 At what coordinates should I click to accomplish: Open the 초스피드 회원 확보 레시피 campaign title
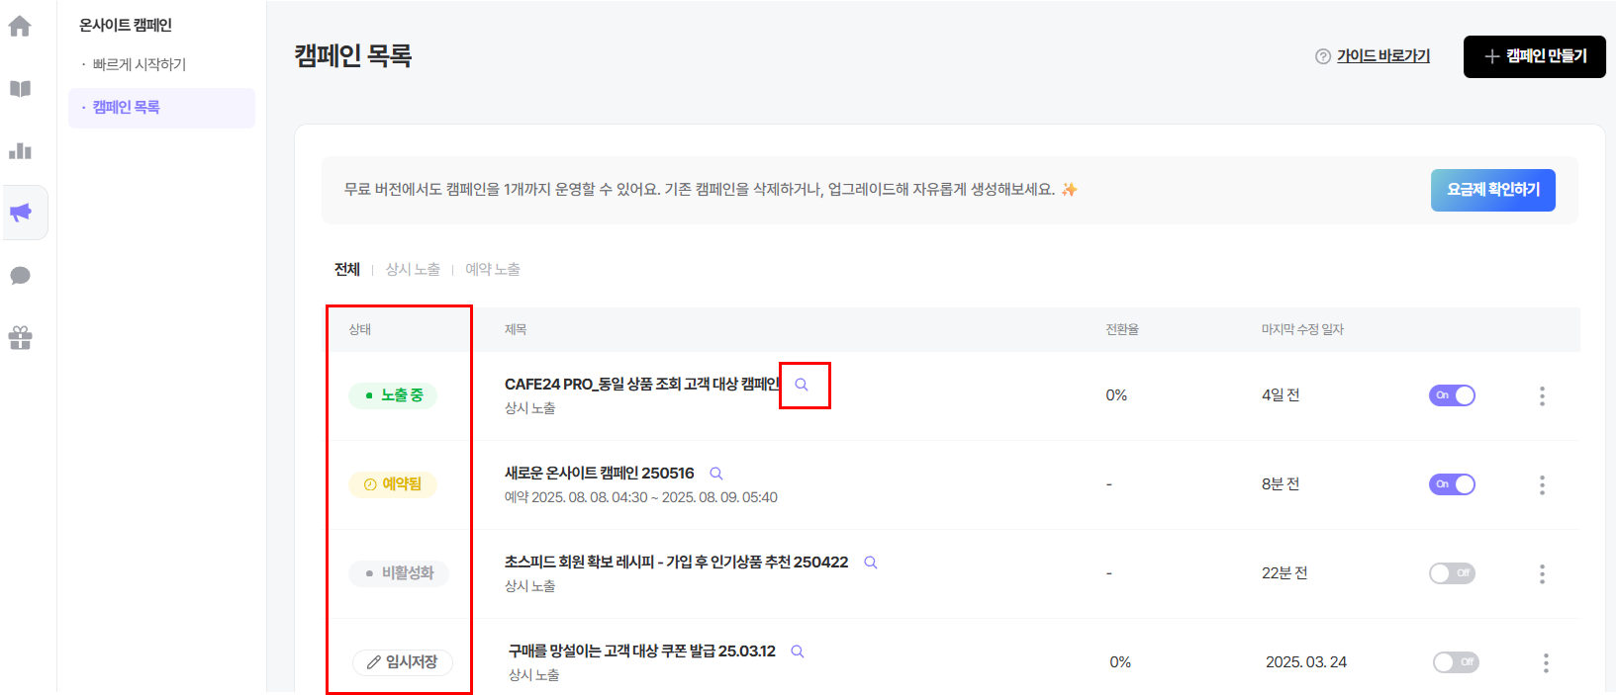(677, 563)
